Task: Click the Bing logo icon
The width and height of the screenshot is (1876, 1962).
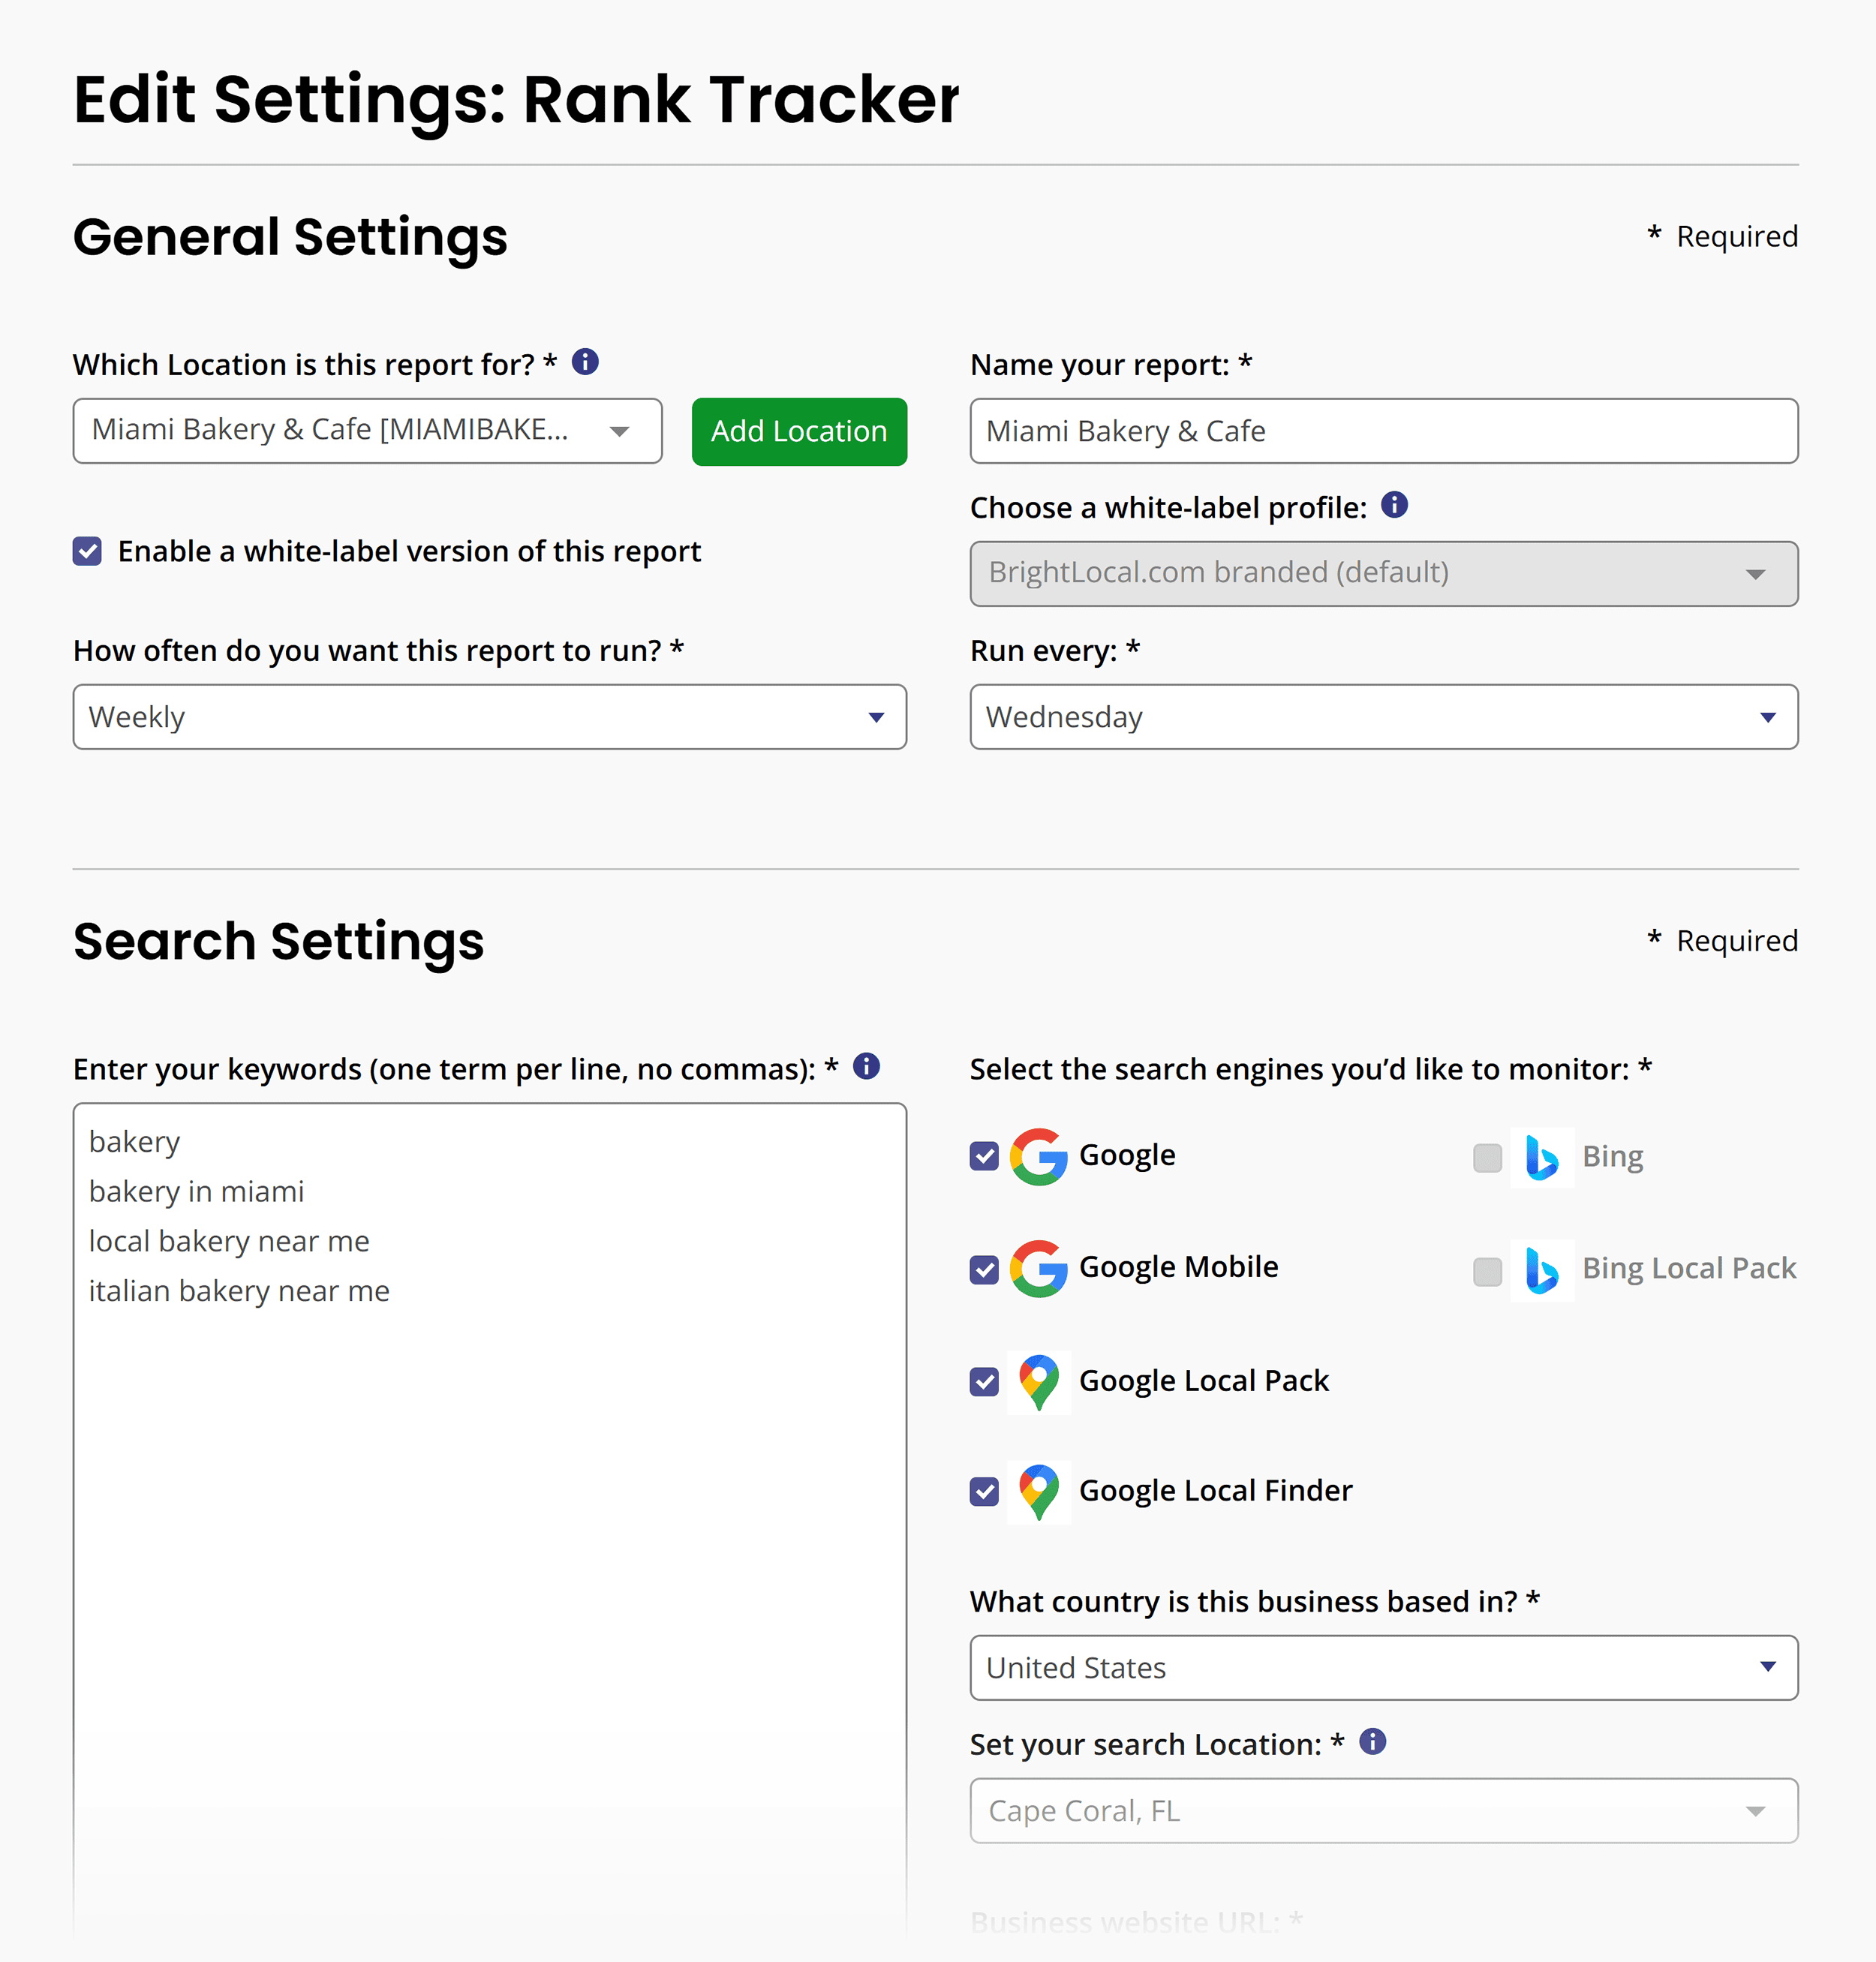Action: coord(1541,1157)
